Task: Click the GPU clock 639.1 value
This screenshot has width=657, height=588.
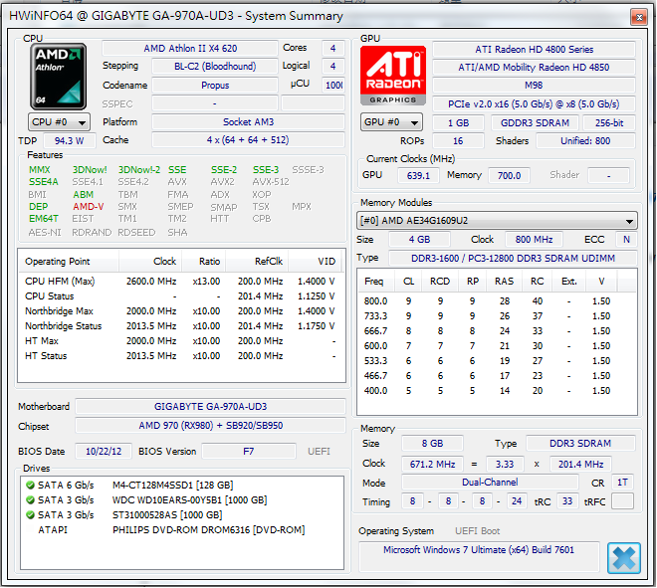Action: (x=418, y=175)
